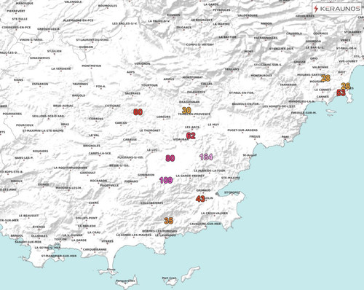The height and width of the screenshot is (290, 364).
Task: Select the LES ARCS label
Action: tap(192, 128)
